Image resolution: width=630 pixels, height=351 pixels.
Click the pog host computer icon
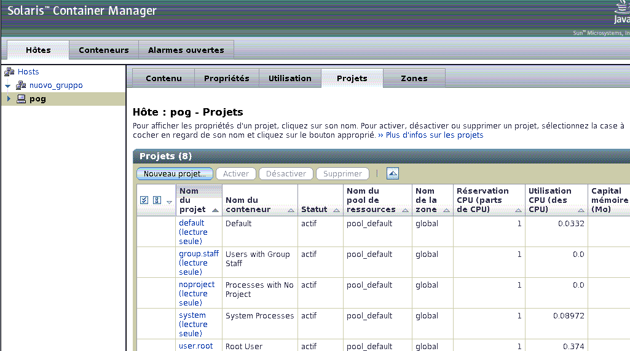(x=22, y=99)
